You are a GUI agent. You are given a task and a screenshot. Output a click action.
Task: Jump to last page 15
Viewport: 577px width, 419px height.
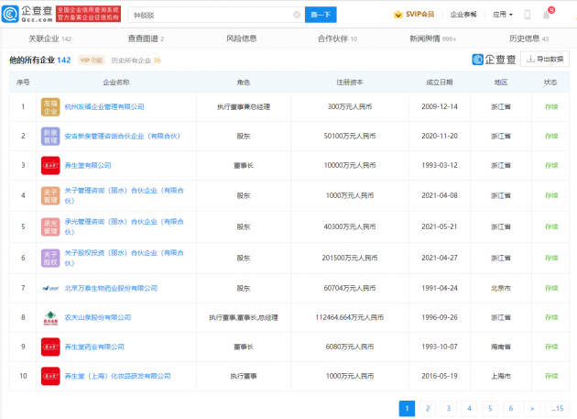coord(556,408)
